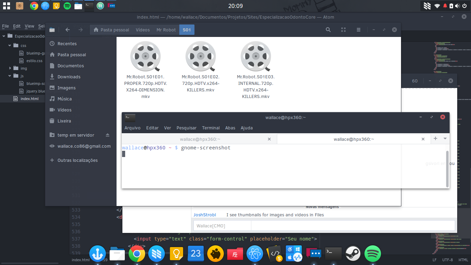Open the red notification bell
This screenshot has height=265, width=471.
pos(445,6)
